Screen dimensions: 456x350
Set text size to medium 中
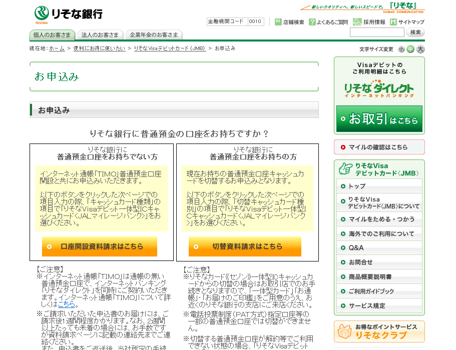[410, 49]
